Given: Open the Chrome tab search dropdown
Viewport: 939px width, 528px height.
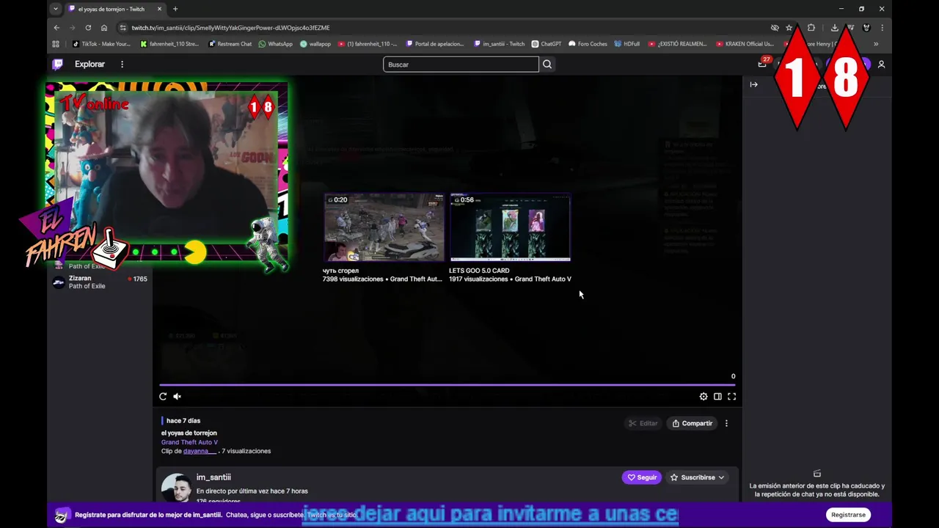Looking at the screenshot, I should (x=56, y=9).
